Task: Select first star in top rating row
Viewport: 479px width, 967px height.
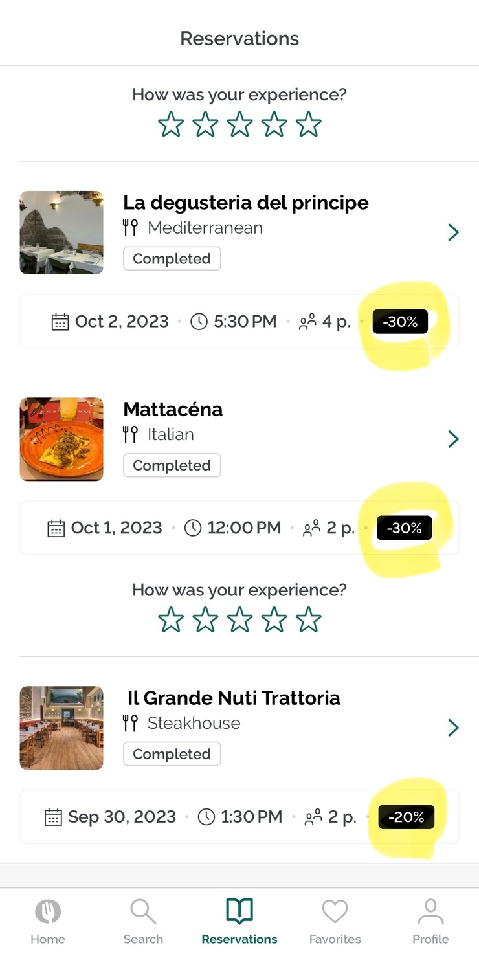Action: click(x=171, y=125)
